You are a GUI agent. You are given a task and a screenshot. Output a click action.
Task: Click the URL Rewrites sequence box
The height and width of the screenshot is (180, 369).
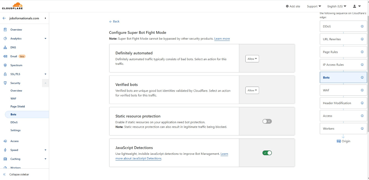(343, 39)
